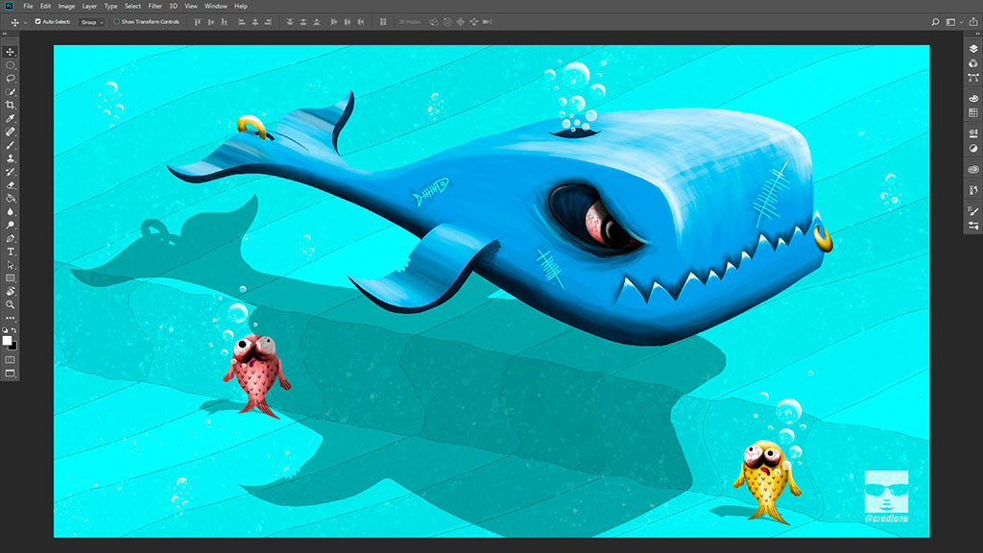
Task: Open the Creative Cloud Libraries panel icon
Action: (x=973, y=169)
